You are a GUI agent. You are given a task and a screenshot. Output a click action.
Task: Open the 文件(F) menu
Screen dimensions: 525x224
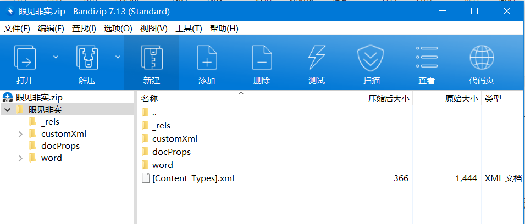(x=17, y=29)
